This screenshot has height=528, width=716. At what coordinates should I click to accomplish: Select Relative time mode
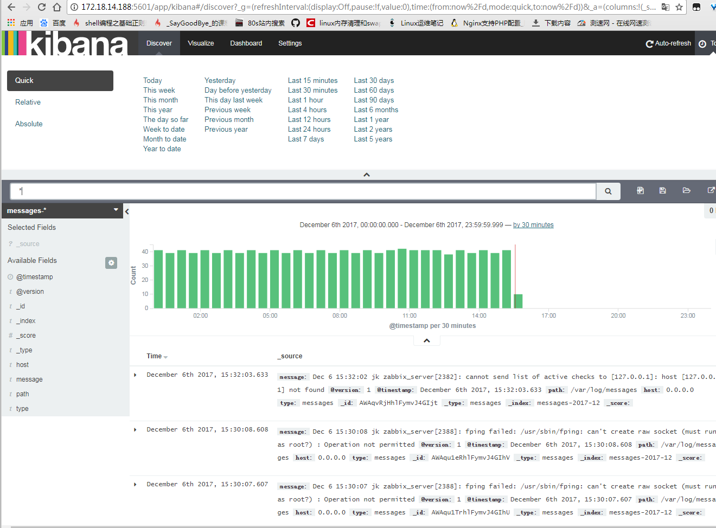[x=28, y=102]
